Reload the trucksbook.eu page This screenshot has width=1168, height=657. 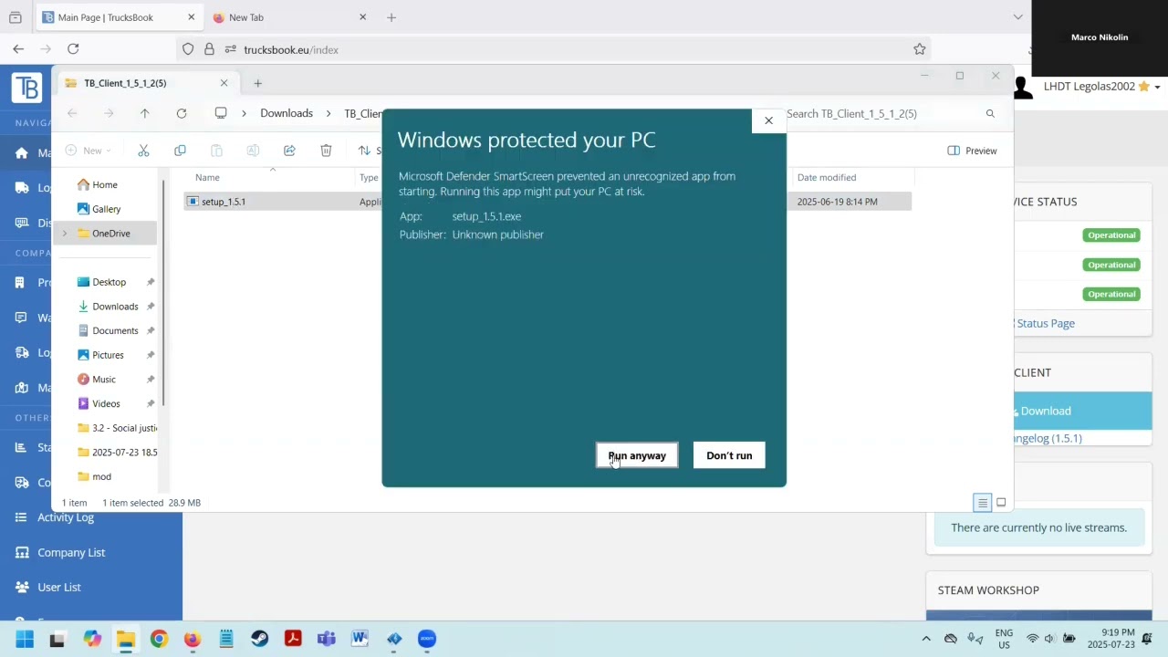point(73,49)
